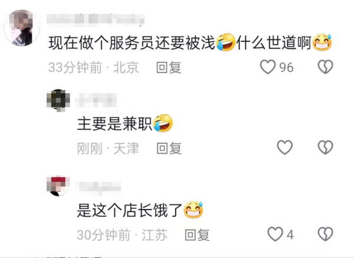Open the Jiangsu replier's avatar
The height and width of the screenshot is (258, 354).
coord(58,186)
